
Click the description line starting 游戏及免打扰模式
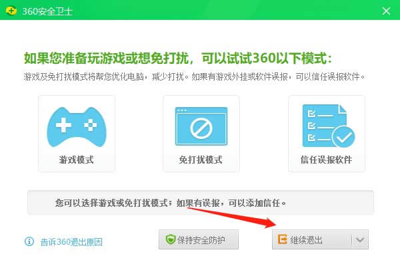(195, 76)
